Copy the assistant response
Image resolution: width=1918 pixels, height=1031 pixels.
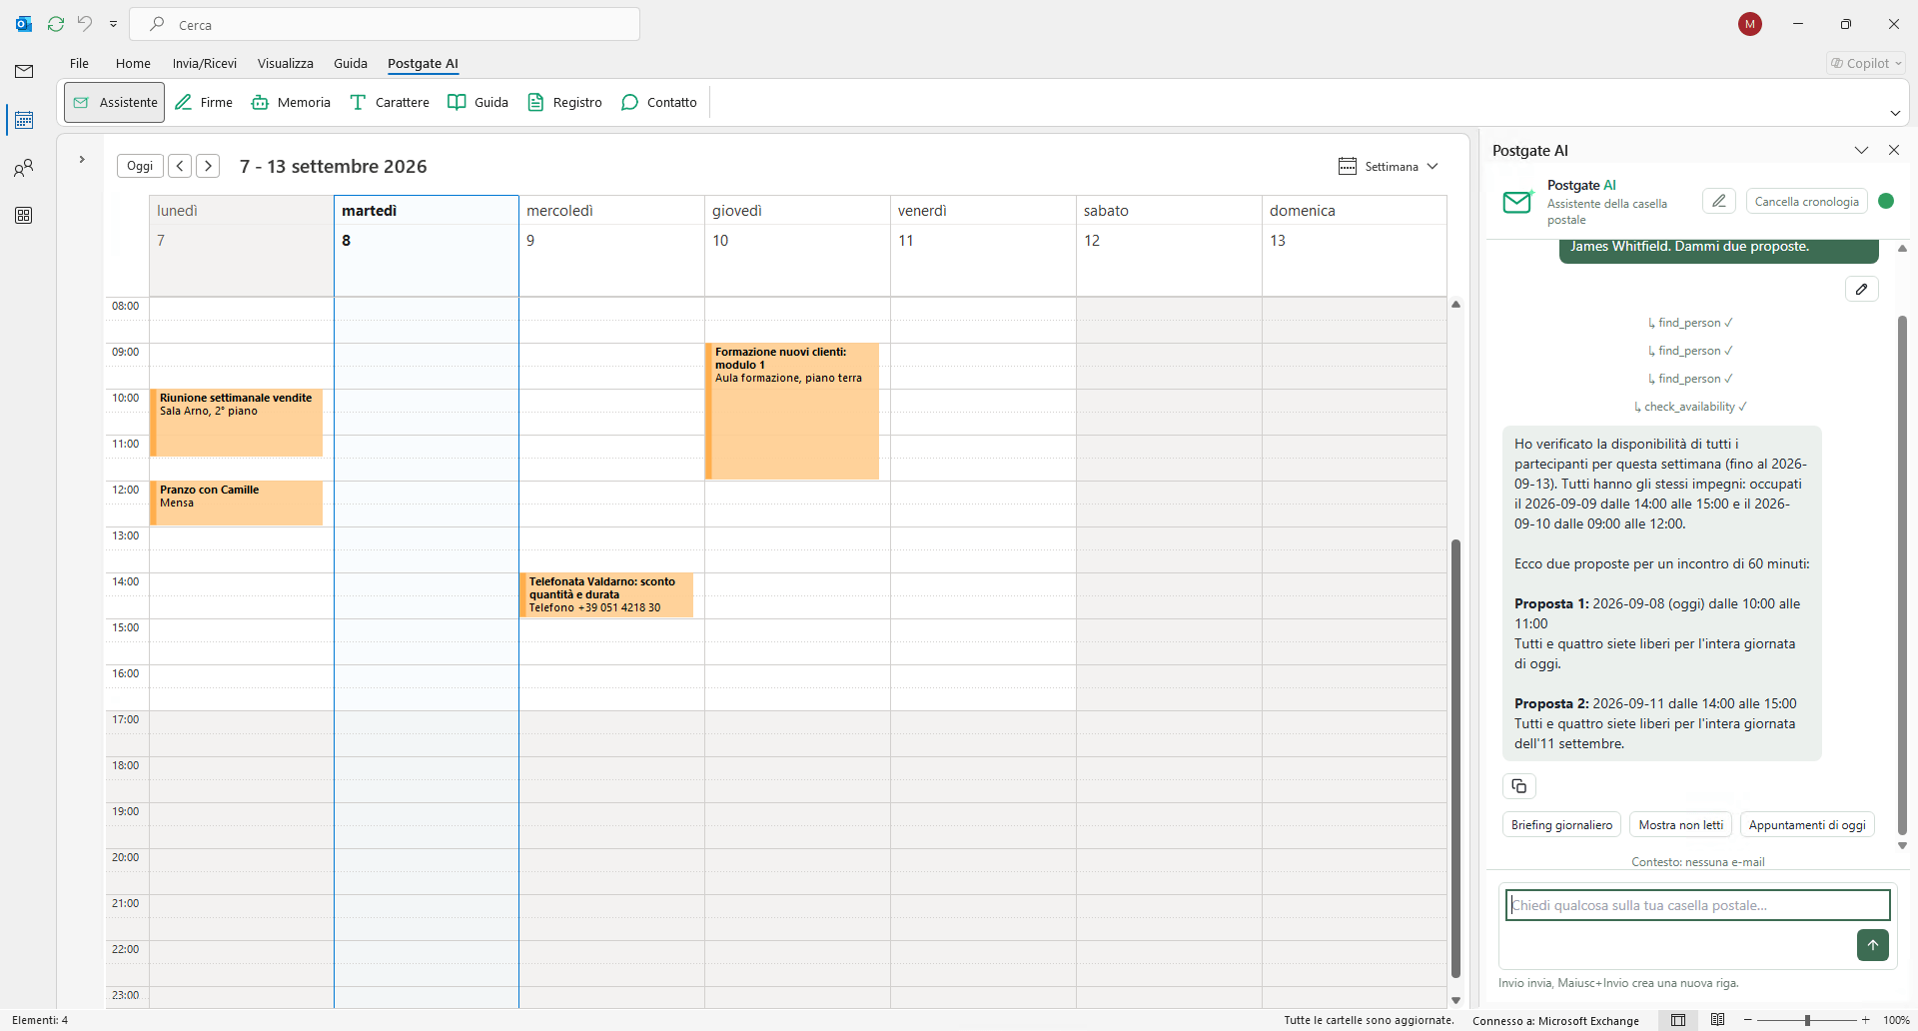1519,786
